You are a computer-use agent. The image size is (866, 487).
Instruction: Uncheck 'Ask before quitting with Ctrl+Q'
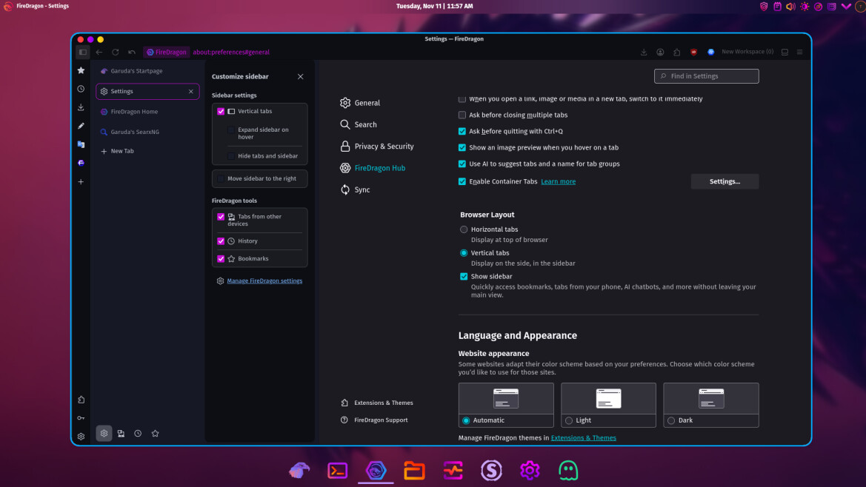click(x=462, y=132)
